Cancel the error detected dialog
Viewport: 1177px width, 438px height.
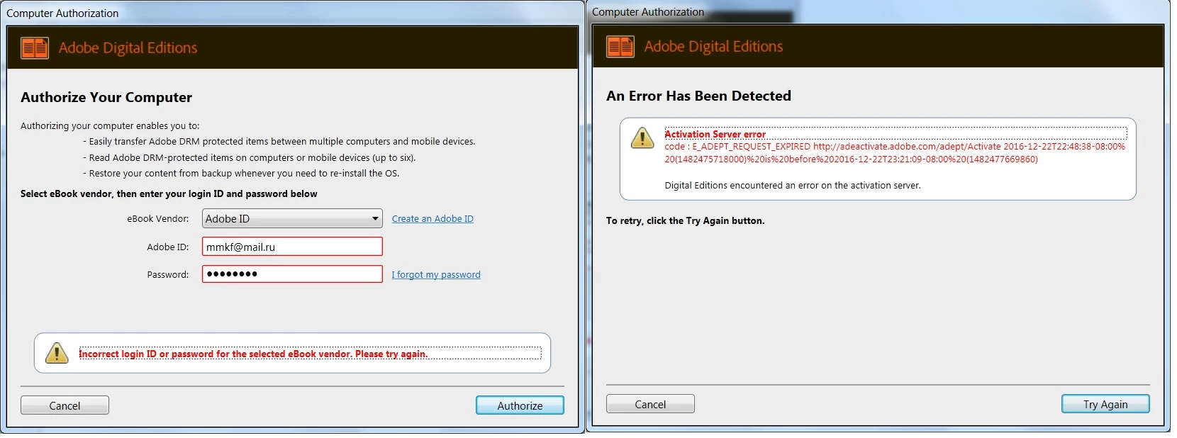[x=650, y=404]
